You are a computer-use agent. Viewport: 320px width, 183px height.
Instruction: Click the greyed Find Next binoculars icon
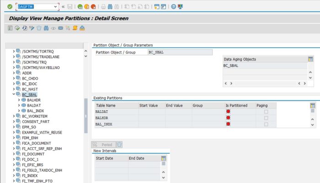click(x=117, y=7)
